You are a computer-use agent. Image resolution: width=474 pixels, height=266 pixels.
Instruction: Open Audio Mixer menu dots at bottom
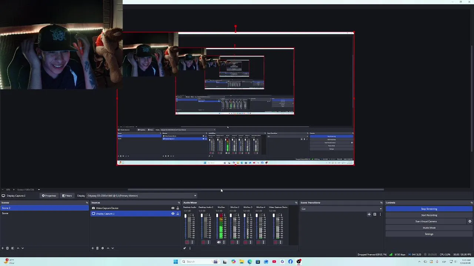(190, 248)
